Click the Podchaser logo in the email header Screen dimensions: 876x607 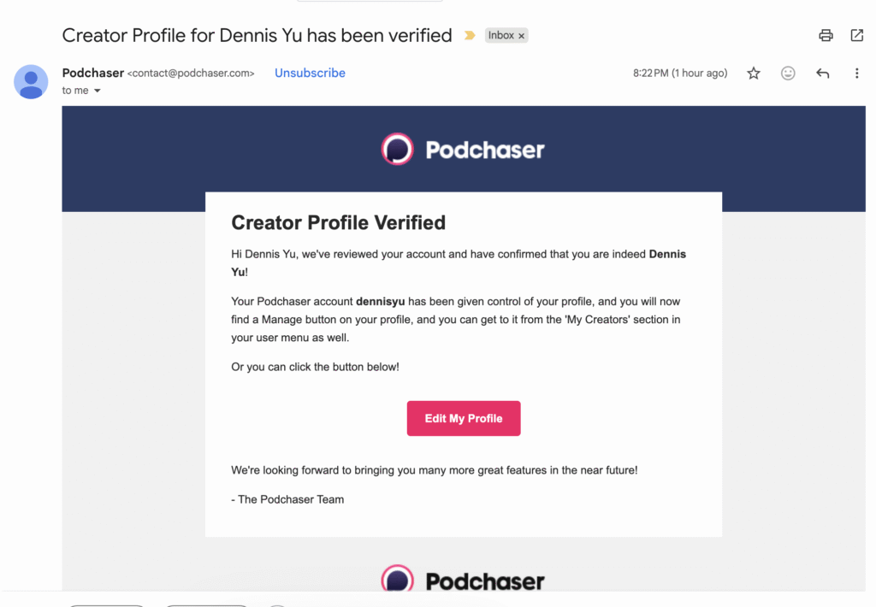(463, 148)
